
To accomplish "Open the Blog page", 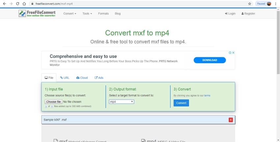I will 118,13.
